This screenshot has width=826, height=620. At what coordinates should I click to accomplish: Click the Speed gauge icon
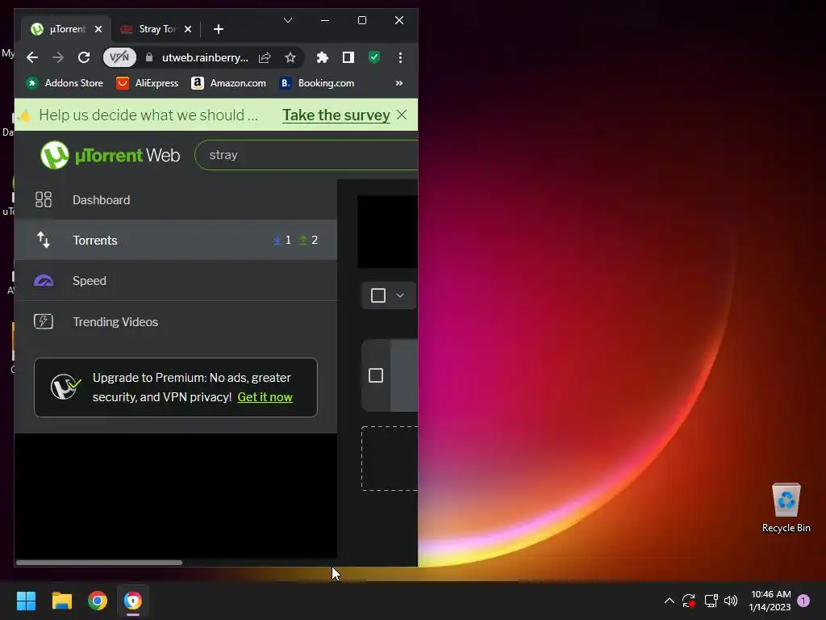tap(44, 280)
